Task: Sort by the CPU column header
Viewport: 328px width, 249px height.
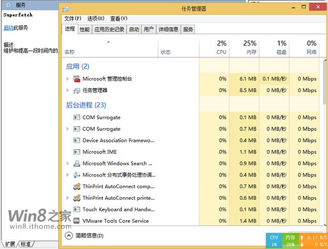Action: point(214,48)
